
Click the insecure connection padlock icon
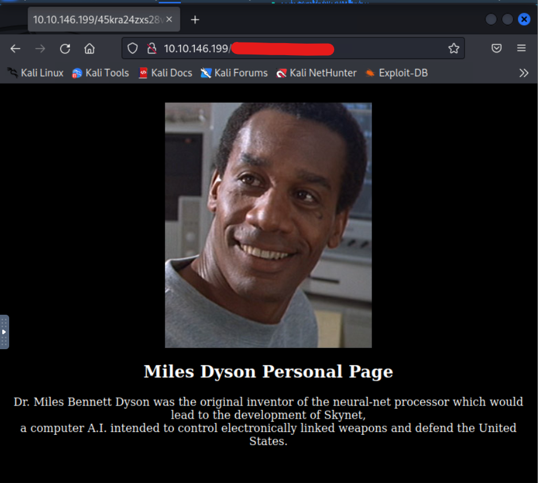point(151,49)
